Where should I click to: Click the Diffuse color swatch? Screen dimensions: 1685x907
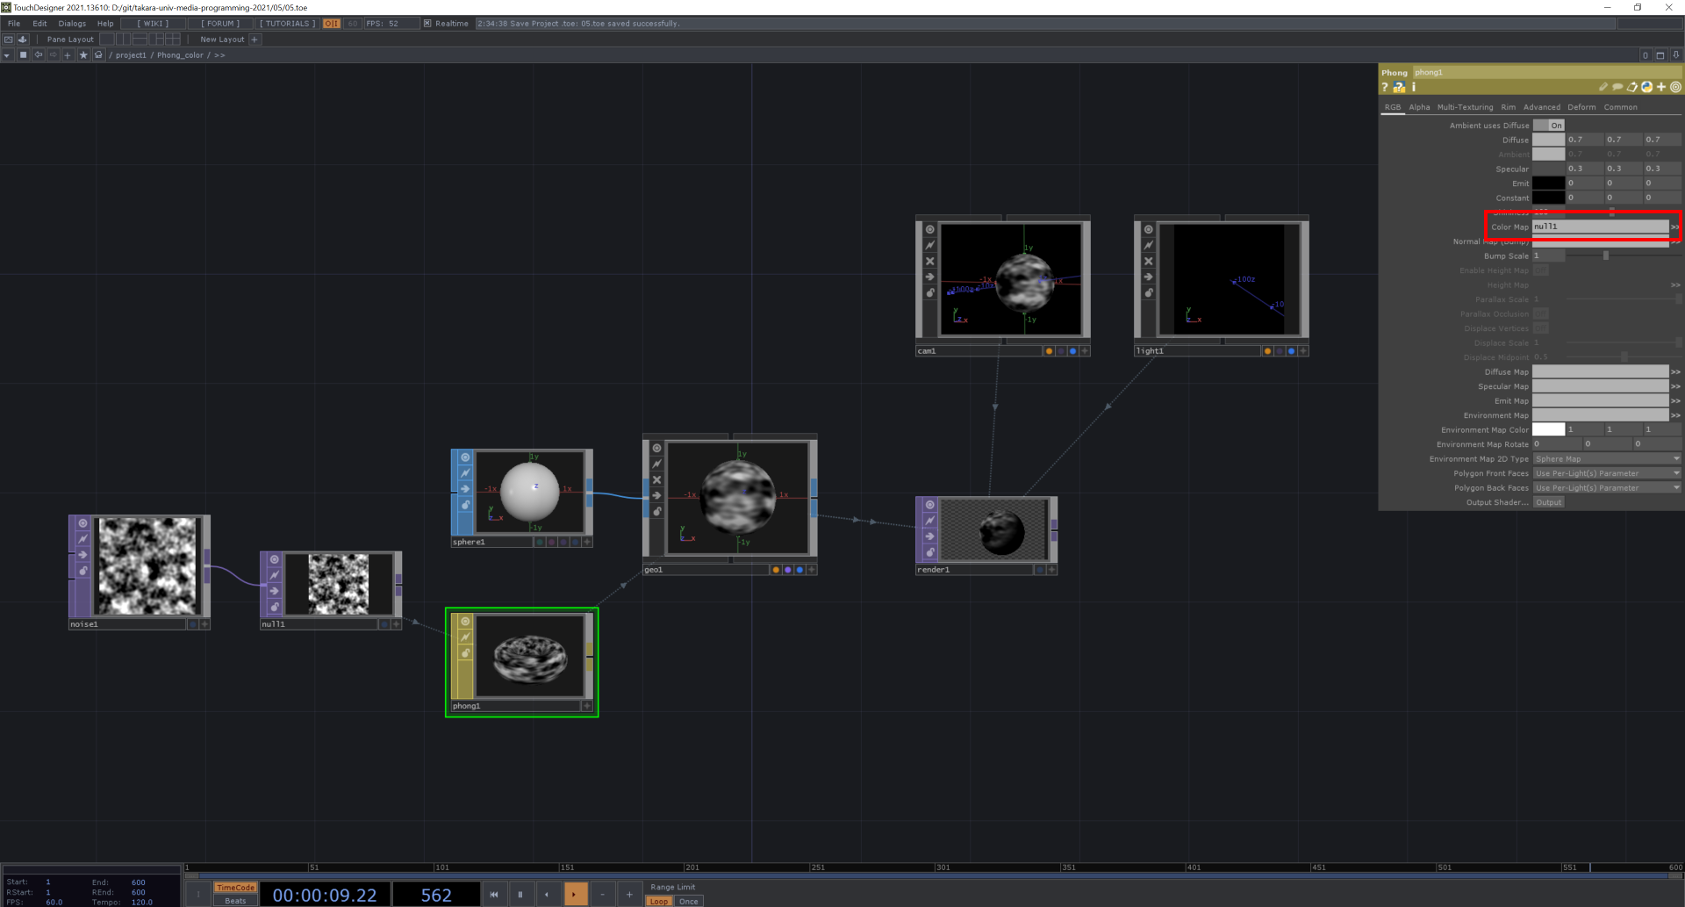tap(1548, 140)
